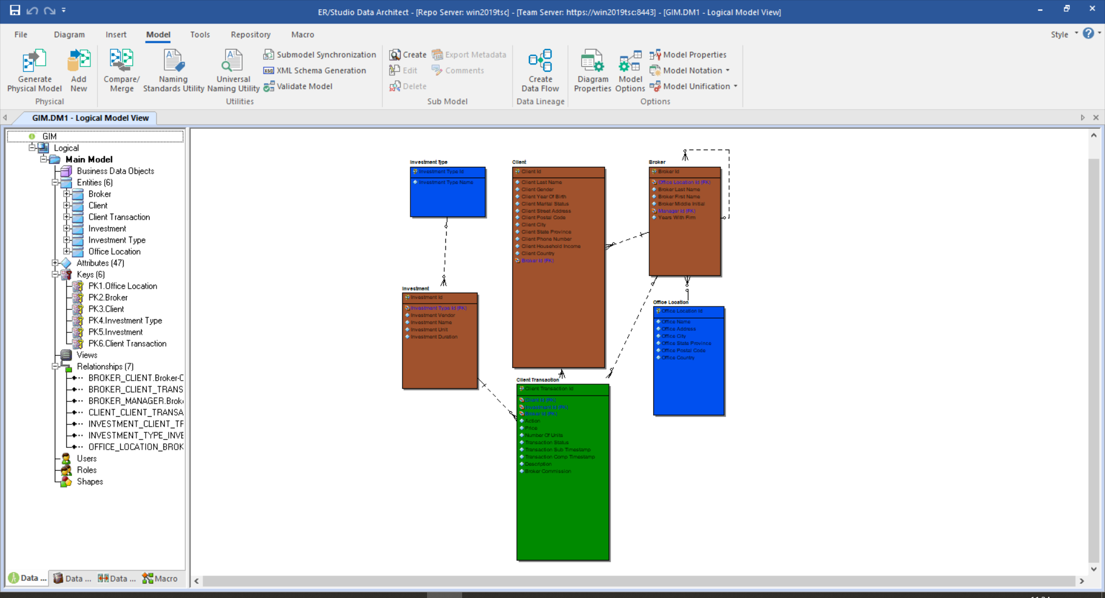The height and width of the screenshot is (598, 1105).
Task: Expand the Client Transaction entity node
Action: click(67, 217)
